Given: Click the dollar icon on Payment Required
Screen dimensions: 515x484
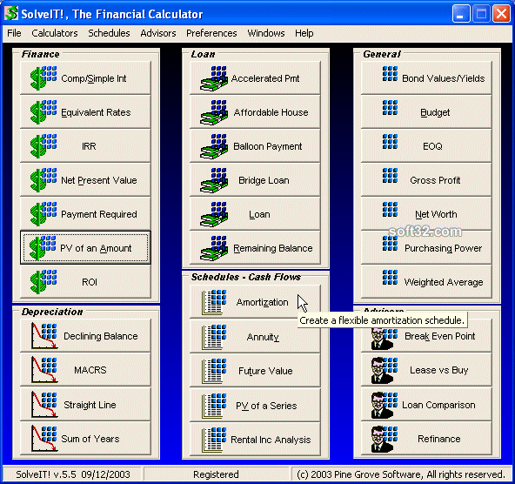Looking at the screenshot, I should click(43, 214).
